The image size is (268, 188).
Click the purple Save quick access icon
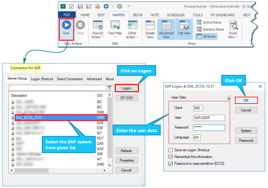(x=80, y=7)
